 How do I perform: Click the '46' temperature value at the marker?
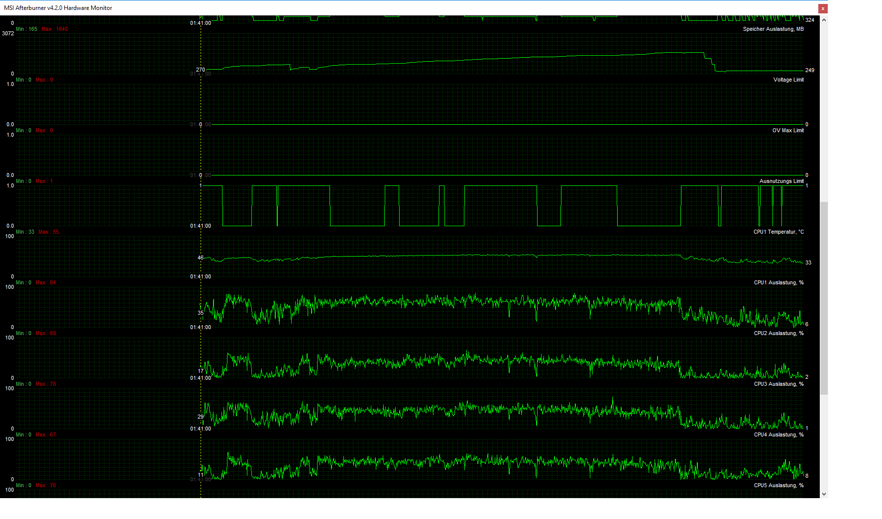201,258
